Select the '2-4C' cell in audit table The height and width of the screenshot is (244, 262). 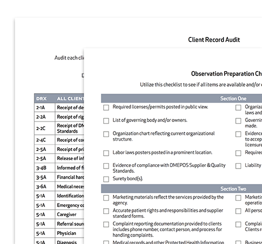click(x=44, y=140)
